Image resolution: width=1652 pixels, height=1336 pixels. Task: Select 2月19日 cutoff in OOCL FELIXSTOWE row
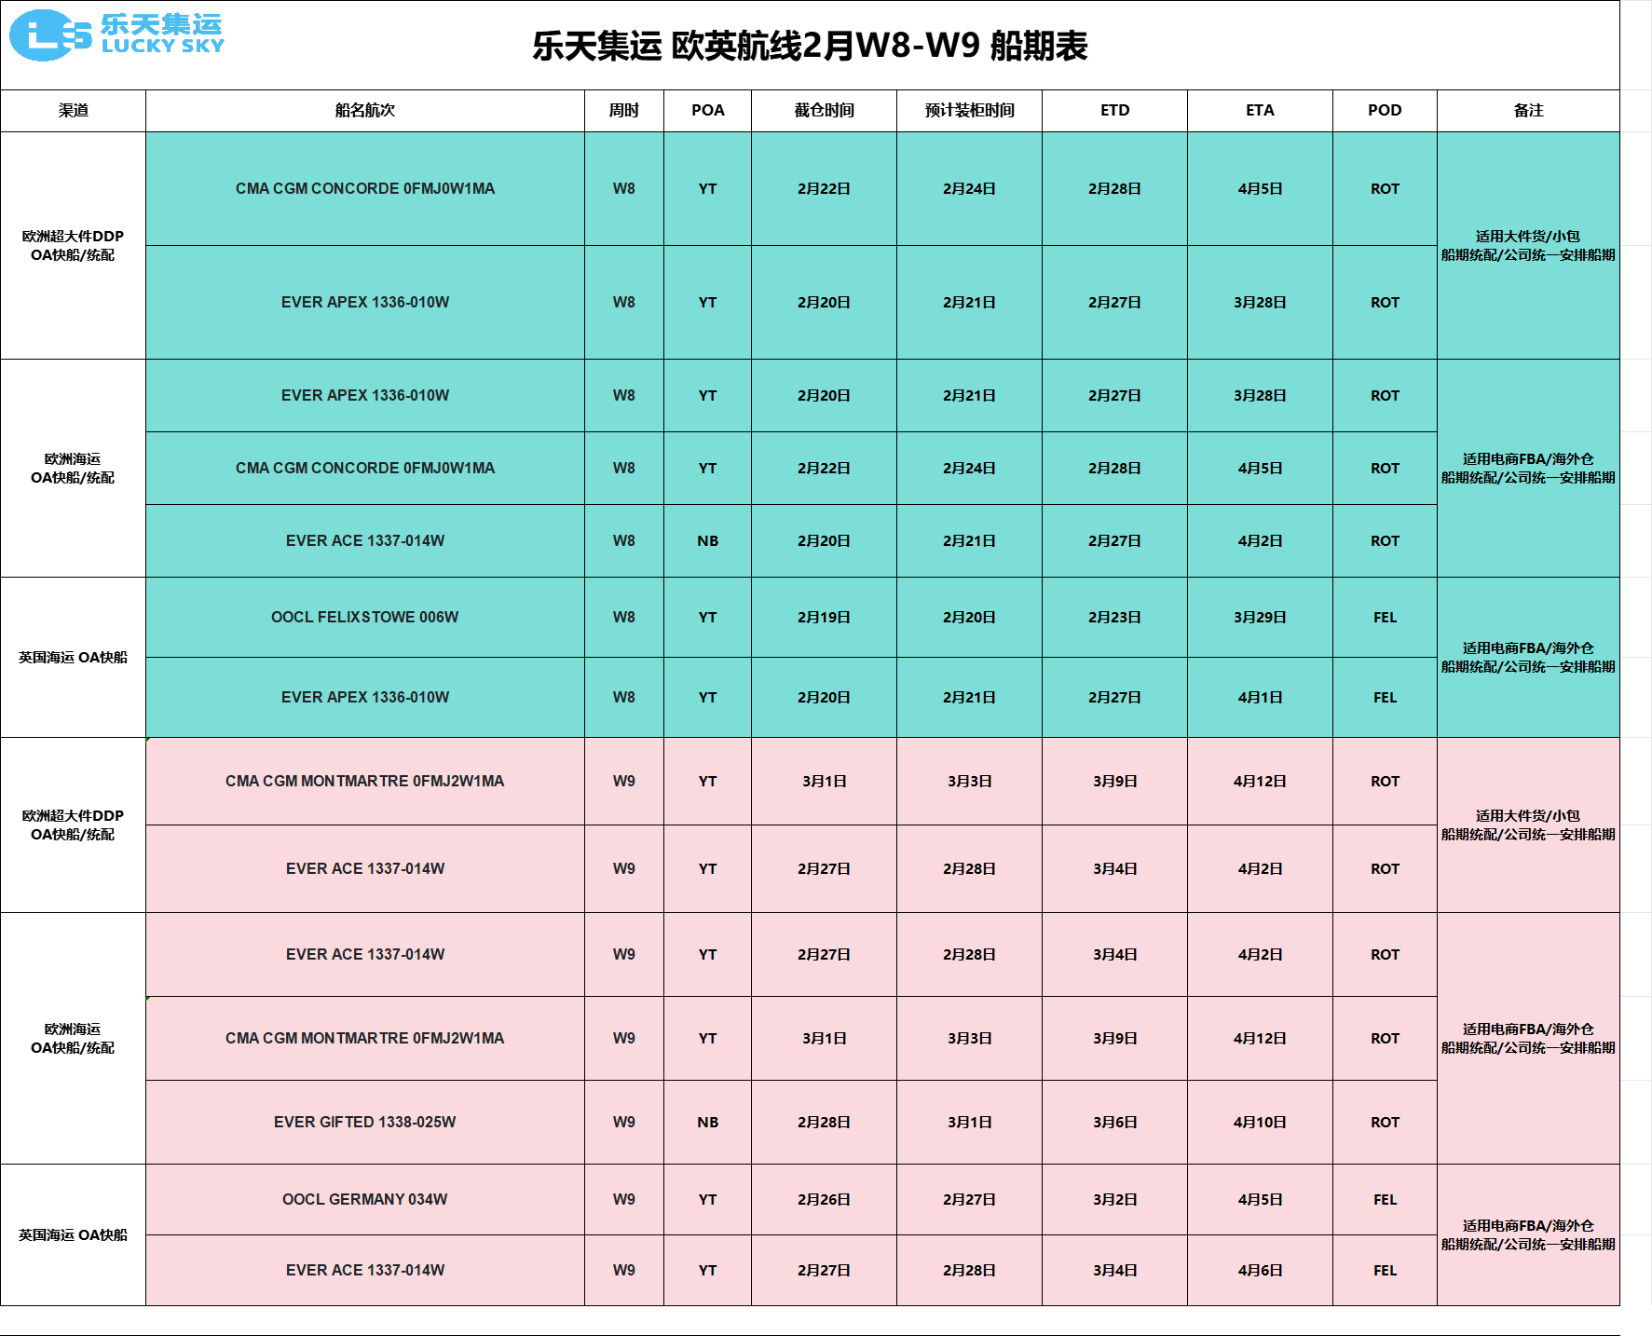point(825,618)
